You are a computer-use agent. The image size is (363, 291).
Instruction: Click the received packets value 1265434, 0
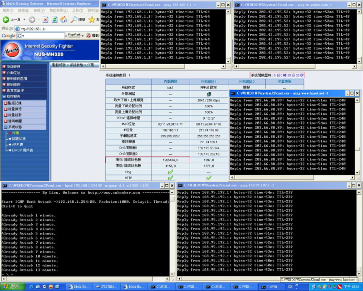171,160
